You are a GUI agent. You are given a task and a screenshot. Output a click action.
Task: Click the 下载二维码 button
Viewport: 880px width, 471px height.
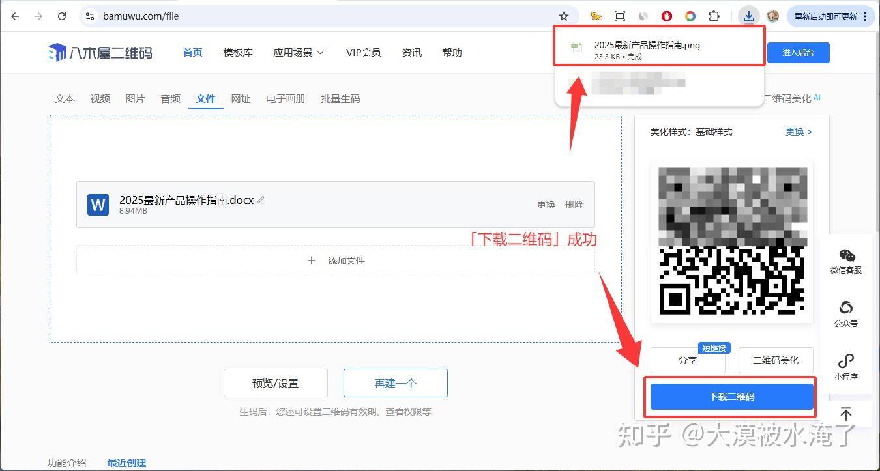click(x=731, y=396)
